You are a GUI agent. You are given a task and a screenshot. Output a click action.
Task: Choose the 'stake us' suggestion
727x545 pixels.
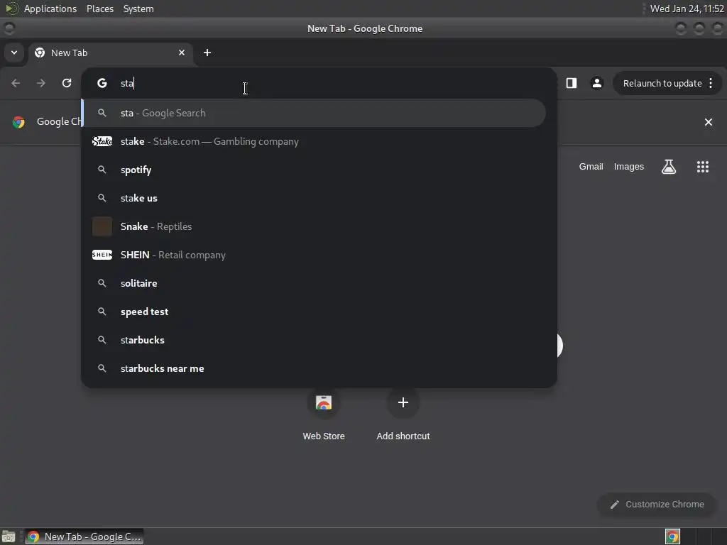tap(314, 198)
